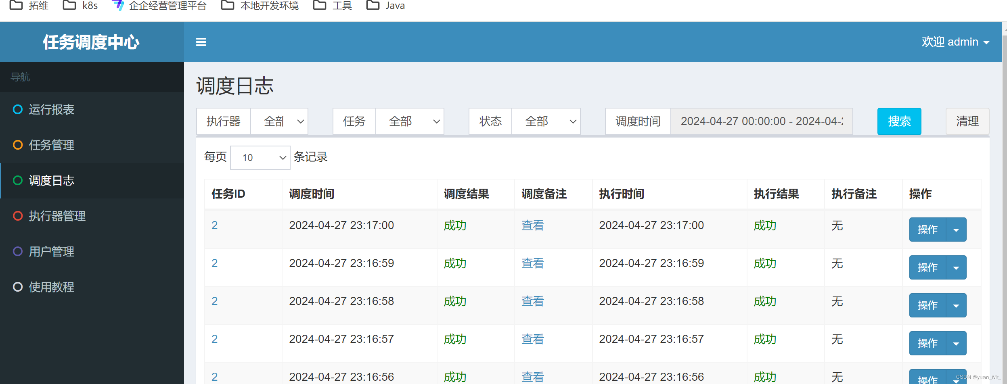The height and width of the screenshot is (384, 1007).
Task: Click the 搜索 search button
Action: pos(899,121)
